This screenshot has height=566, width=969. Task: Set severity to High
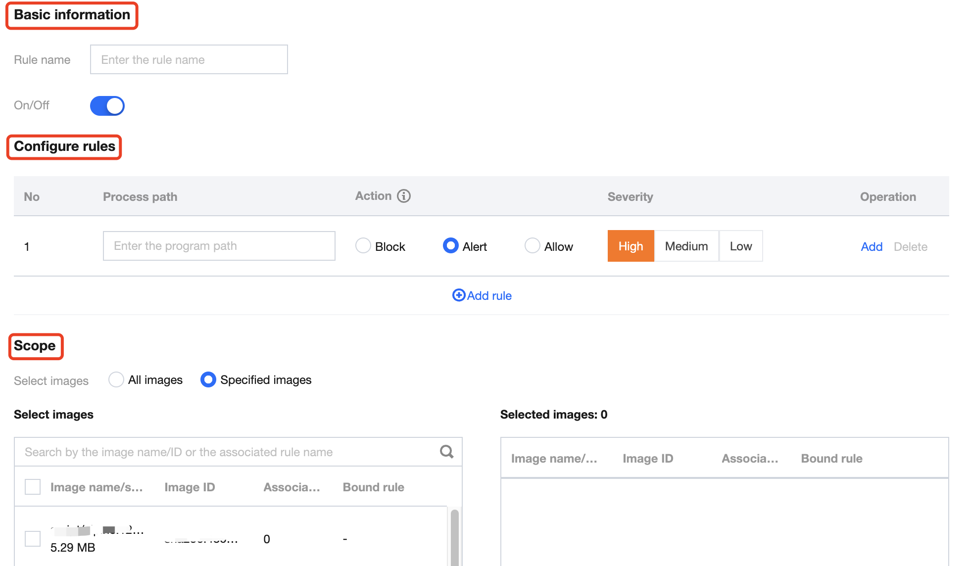click(630, 246)
